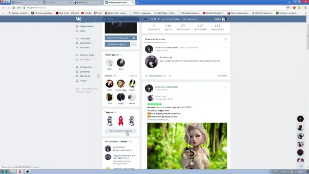Click the Отправить подарок button
The height and width of the screenshot is (174, 309).
(121, 131)
